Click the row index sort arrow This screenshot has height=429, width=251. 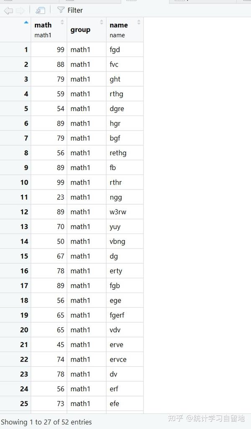26,22
